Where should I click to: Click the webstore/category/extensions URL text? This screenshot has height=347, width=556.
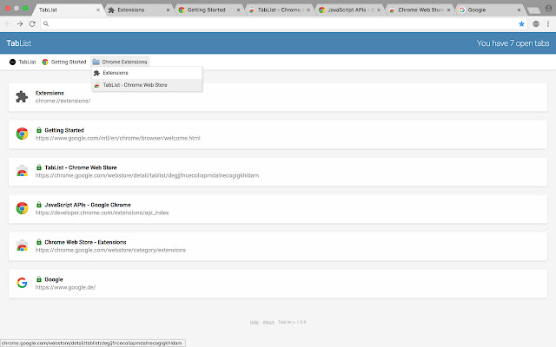pyautogui.click(x=110, y=250)
